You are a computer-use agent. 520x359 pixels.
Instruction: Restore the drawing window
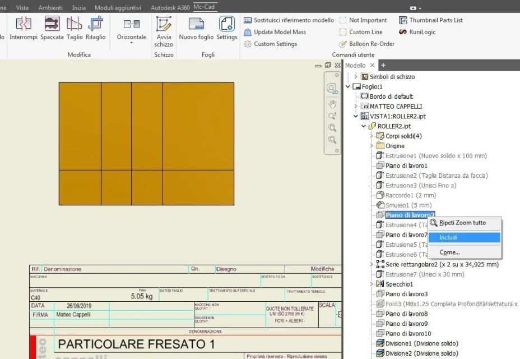click(x=328, y=66)
